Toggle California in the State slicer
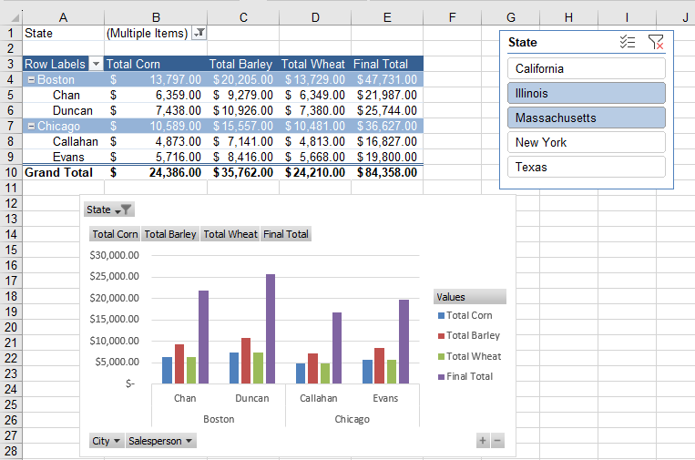Screen dimensions: 695x460 pos(586,69)
